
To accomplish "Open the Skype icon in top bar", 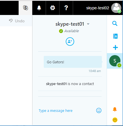I will [25, 8].
